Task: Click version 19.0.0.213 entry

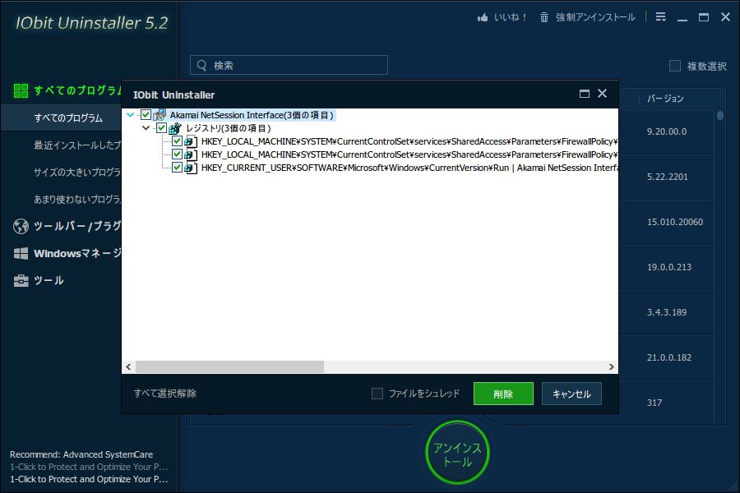Action: click(669, 267)
